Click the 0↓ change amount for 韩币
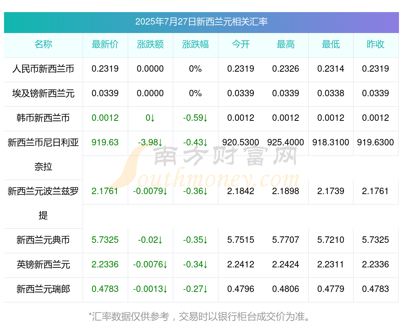Viewport: 403px width, 329px height. (x=150, y=118)
